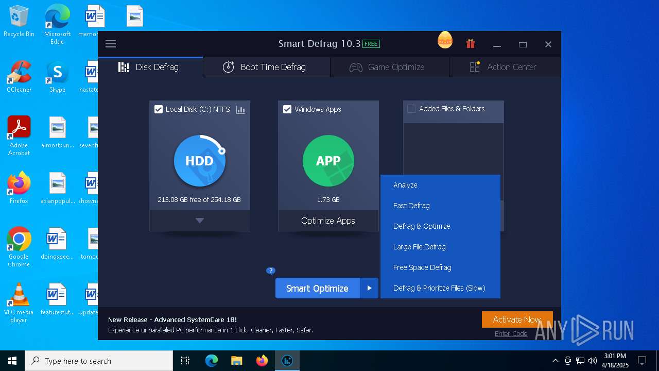Click Smart Optimize dropdown arrow
This screenshot has height=371, width=659.
(369, 288)
